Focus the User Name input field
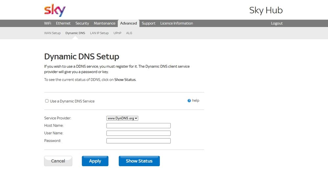Image resolution: width=328 pixels, height=178 pixels. (139, 133)
